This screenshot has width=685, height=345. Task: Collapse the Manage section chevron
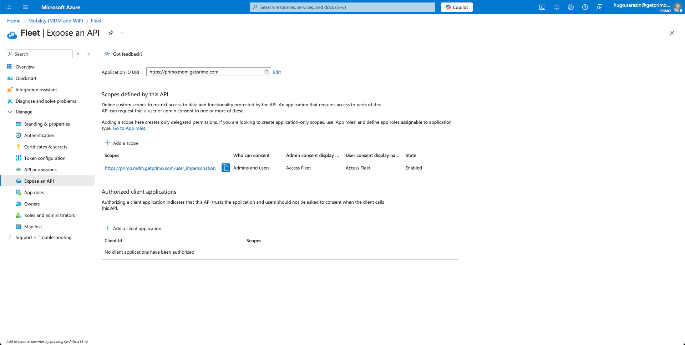click(x=10, y=112)
